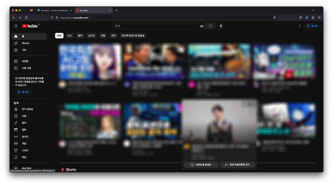Viewport: 333px width, 185px height.
Task: Close the Ghostery browser tab
Action: pyautogui.click(x=71, y=10)
